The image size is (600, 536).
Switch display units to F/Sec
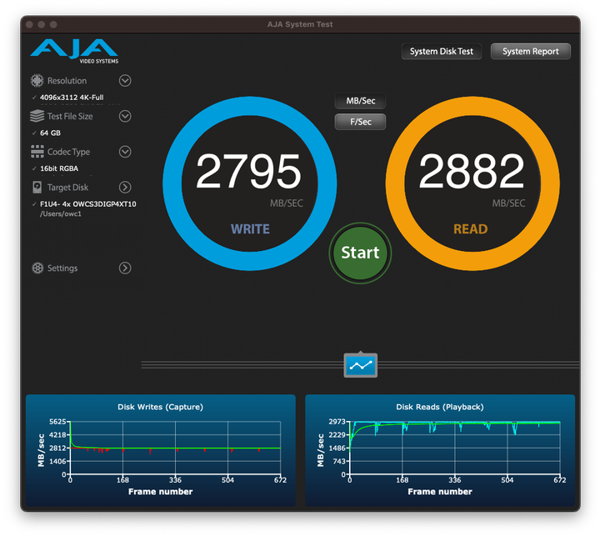pos(360,122)
